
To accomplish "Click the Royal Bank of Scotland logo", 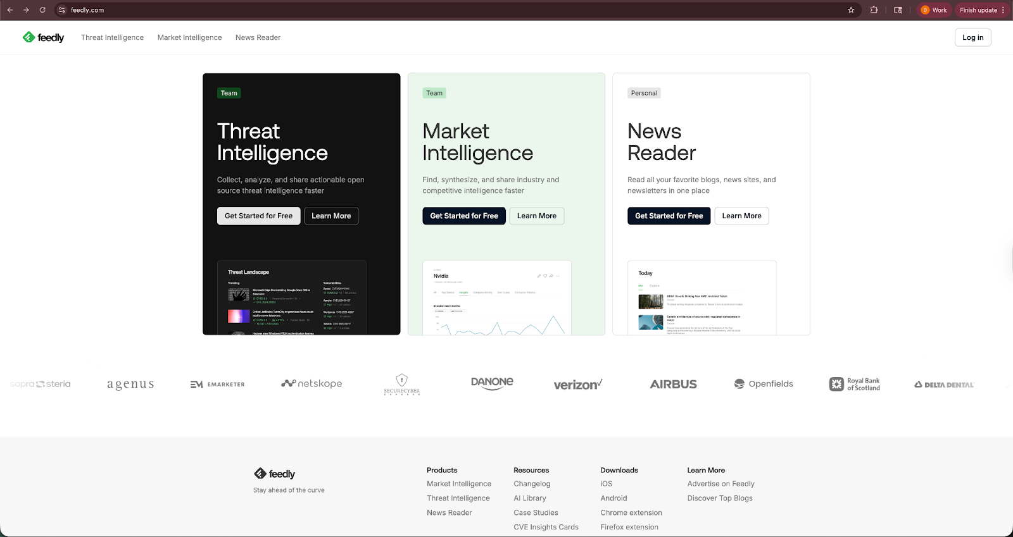I will [x=855, y=384].
